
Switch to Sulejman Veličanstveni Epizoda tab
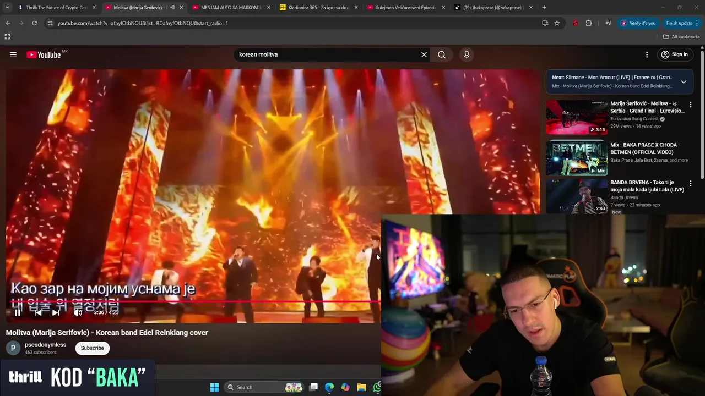(405, 8)
